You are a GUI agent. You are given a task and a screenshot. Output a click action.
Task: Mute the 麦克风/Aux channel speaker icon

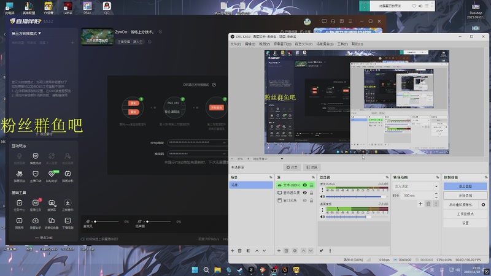(x=322, y=196)
